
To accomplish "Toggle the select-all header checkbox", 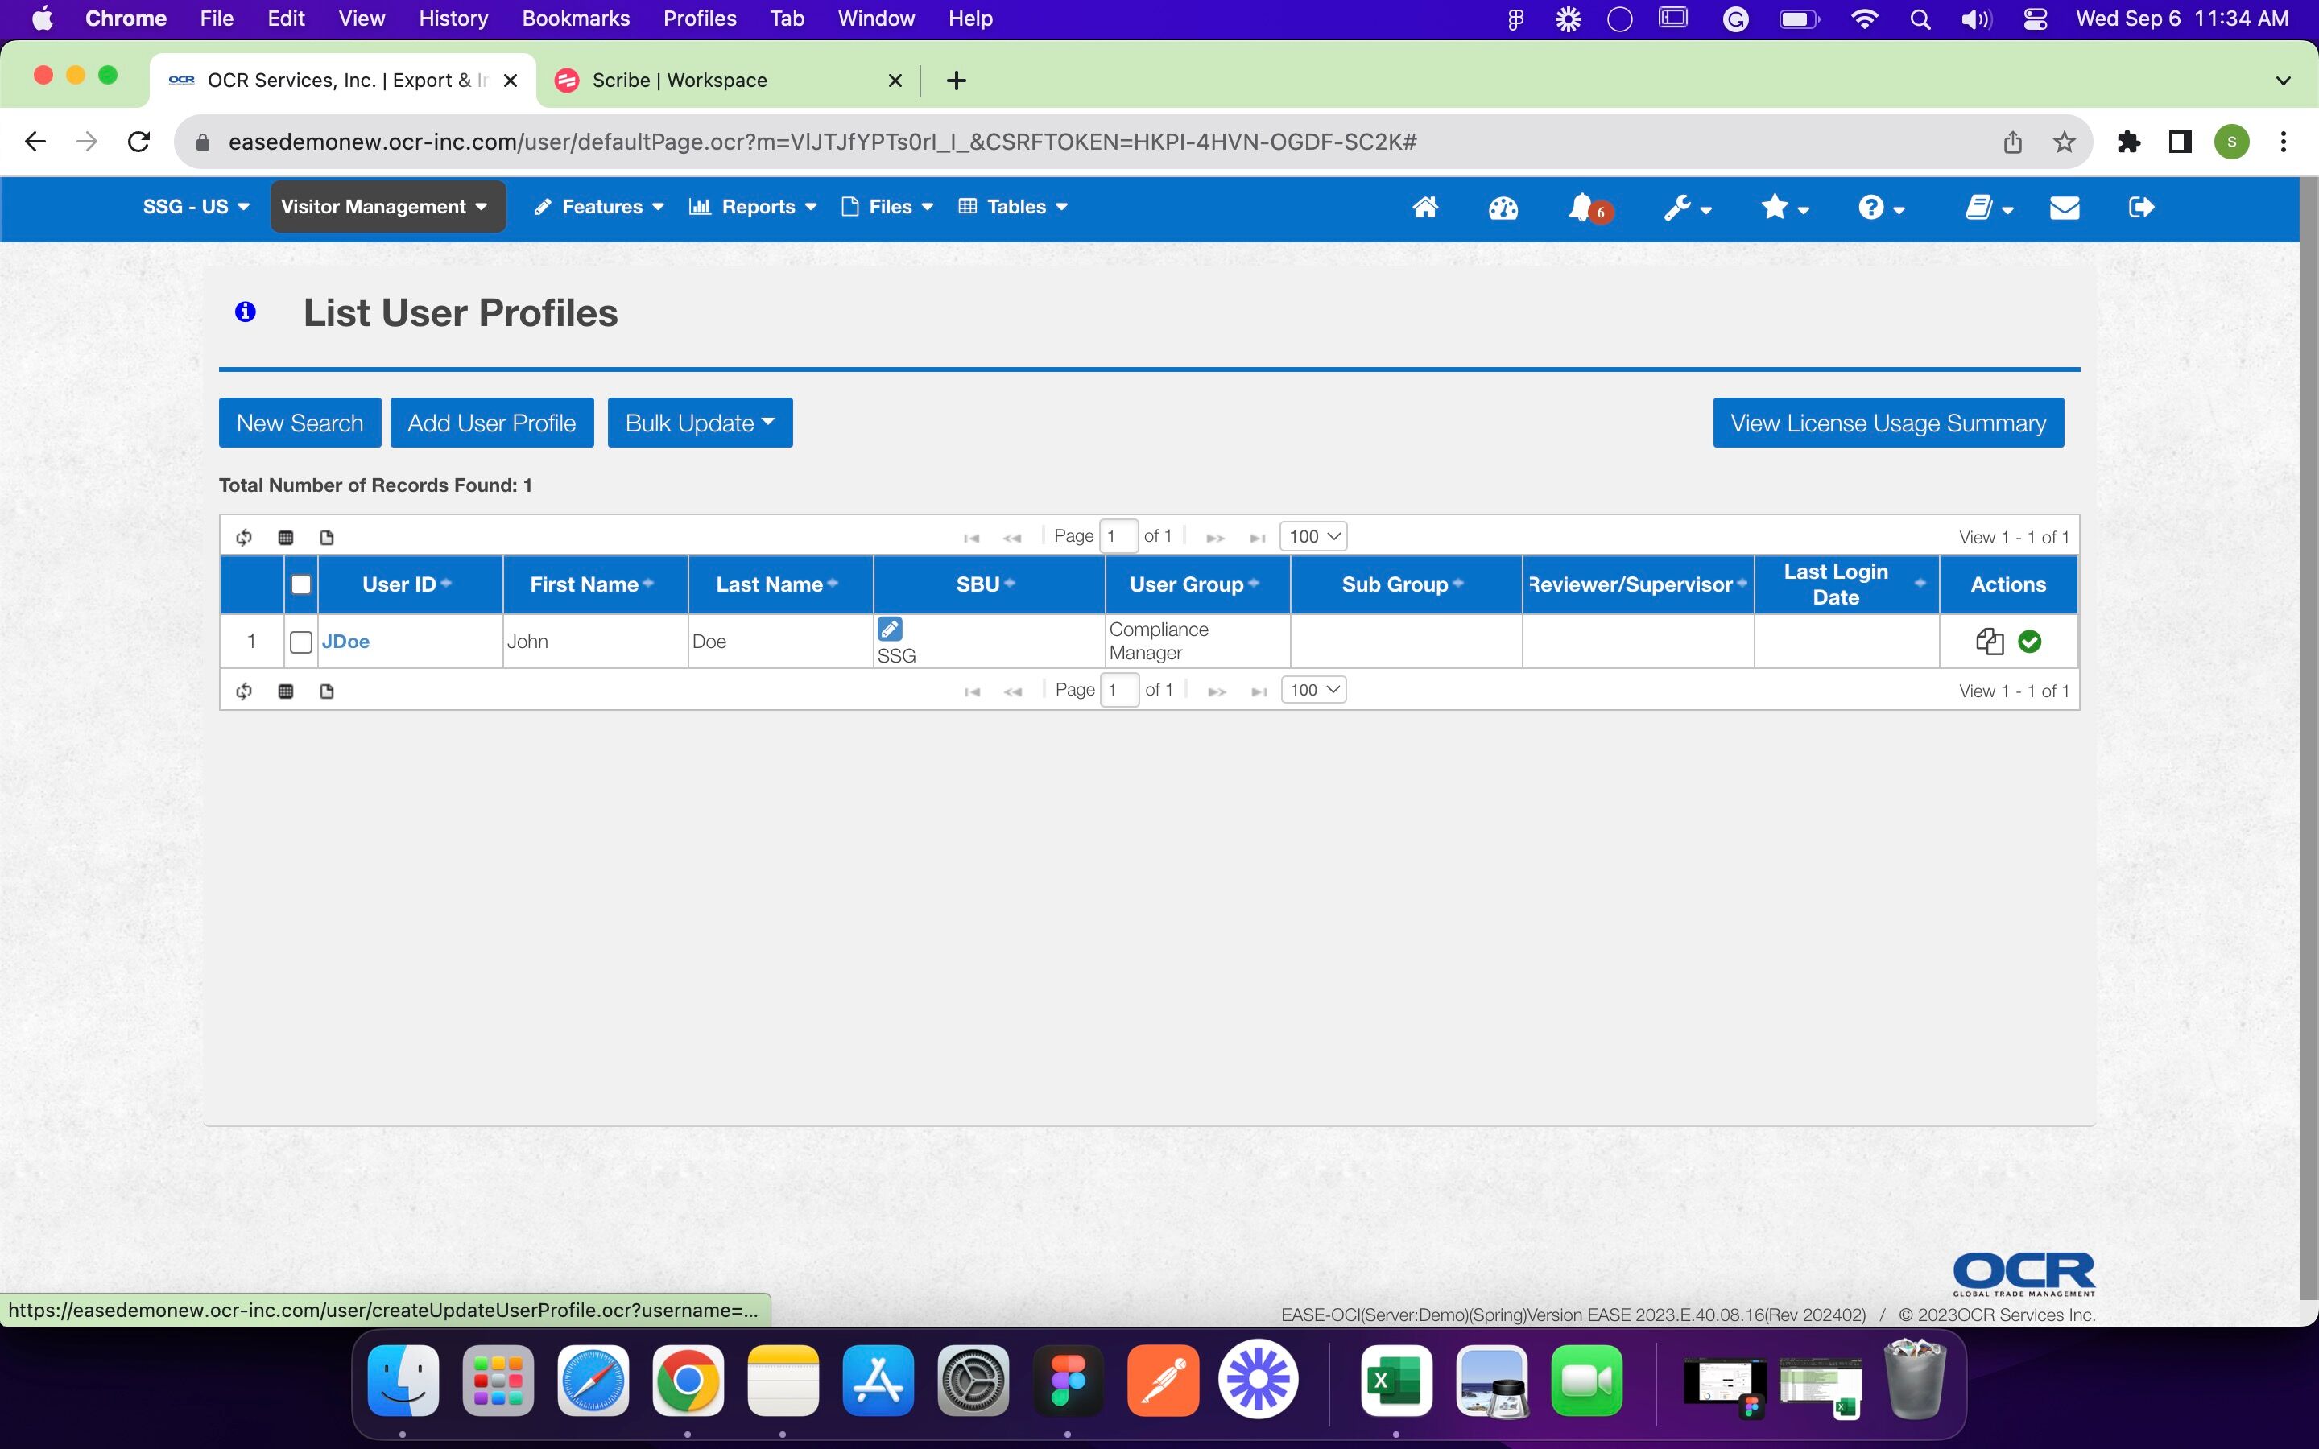I will pos(301,584).
